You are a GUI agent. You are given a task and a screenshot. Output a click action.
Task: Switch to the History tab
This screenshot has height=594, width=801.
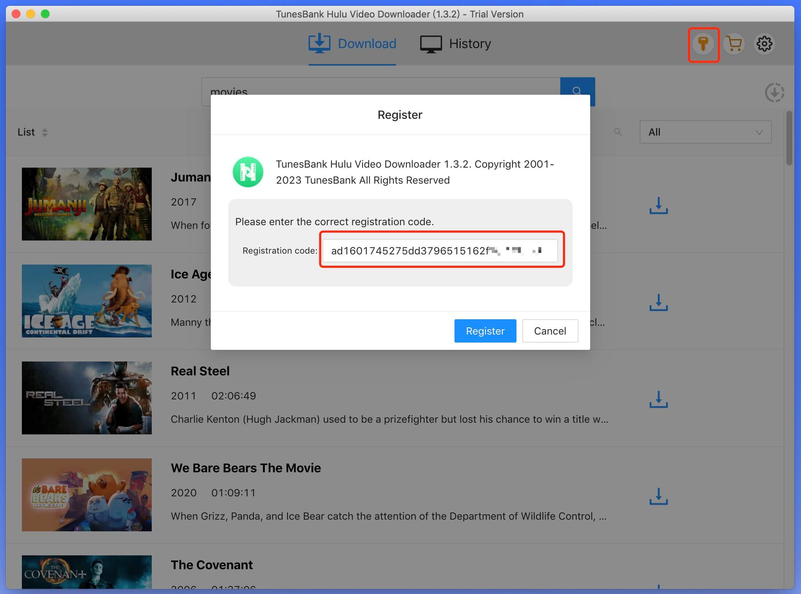(x=456, y=44)
